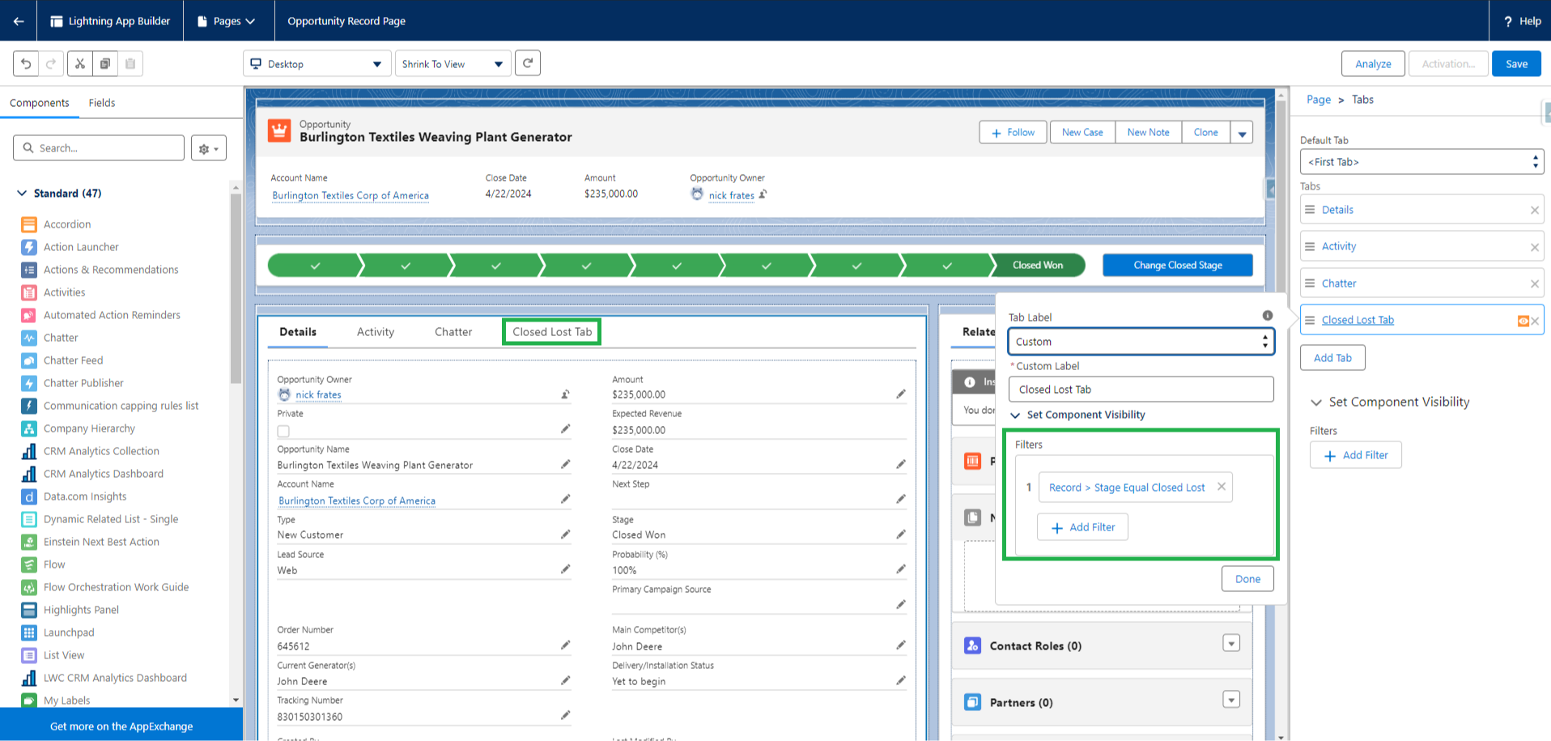Click the Tab Label info icon
The height and width of the screenshot is (741, 1551).
pos(1268,316)
